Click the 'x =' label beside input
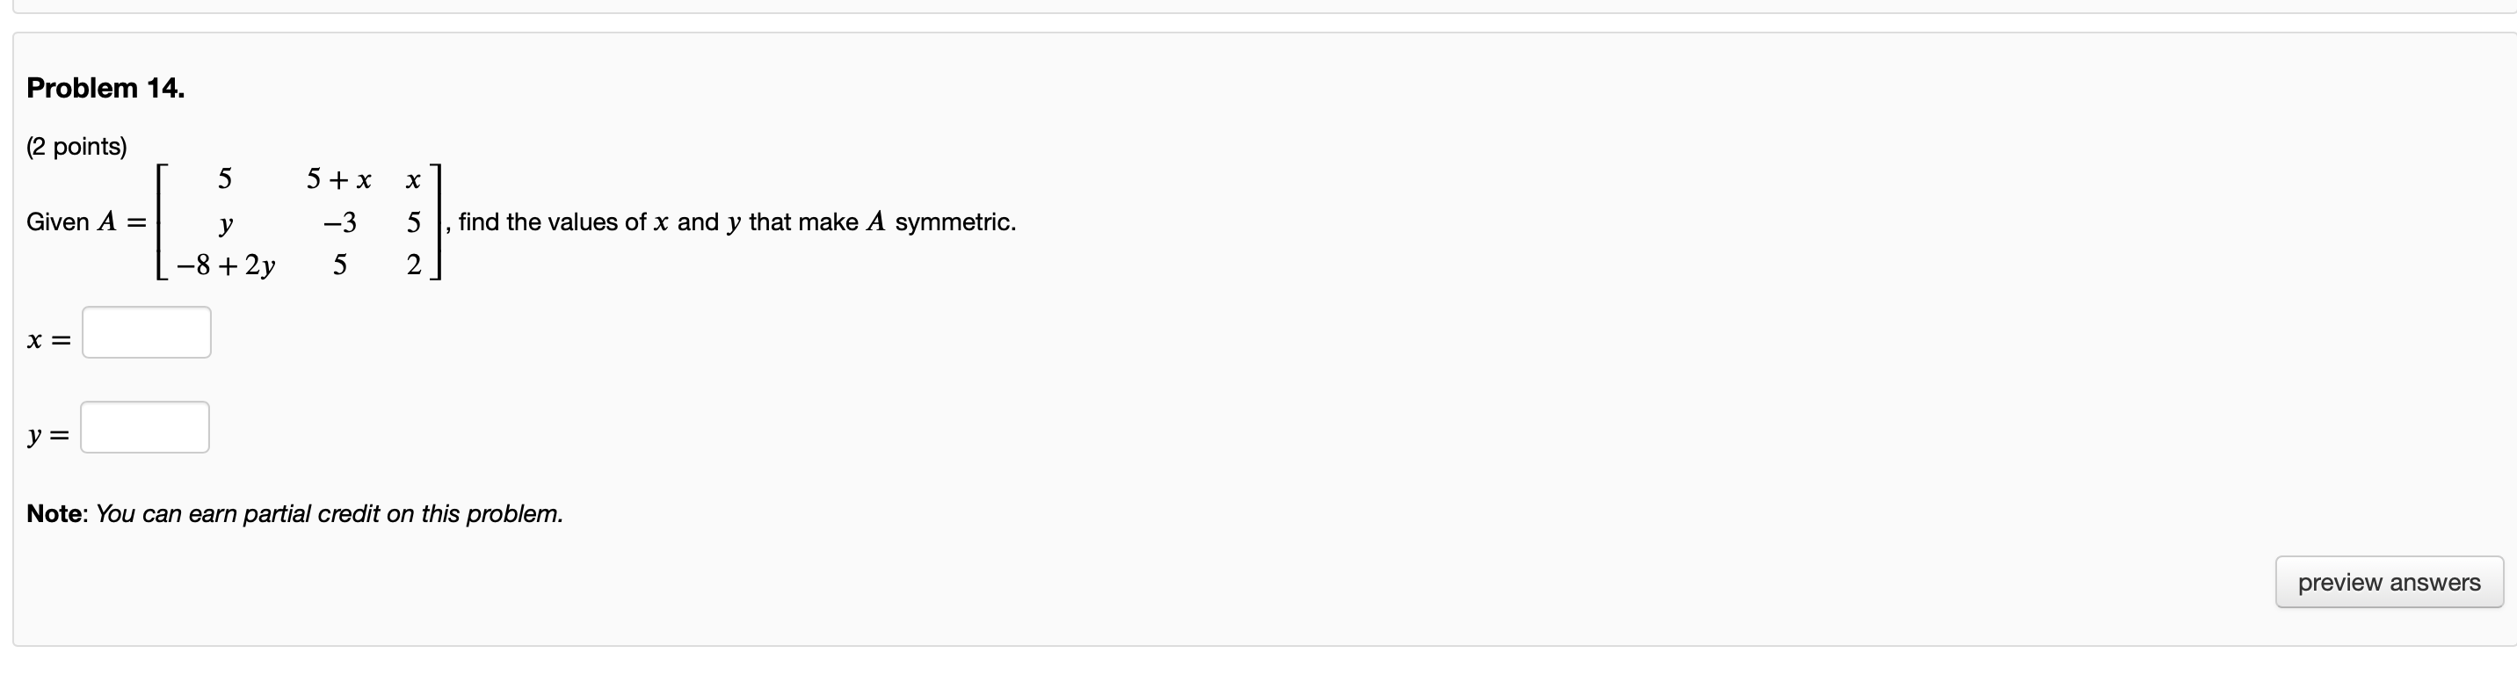2517x675 pixels. click(49, 341)
